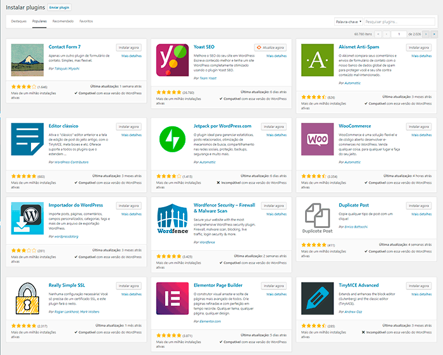Viewport: 443px width, 355px height.
Task: Click the WooCommerce plugin icon
Action: (317, 140)
